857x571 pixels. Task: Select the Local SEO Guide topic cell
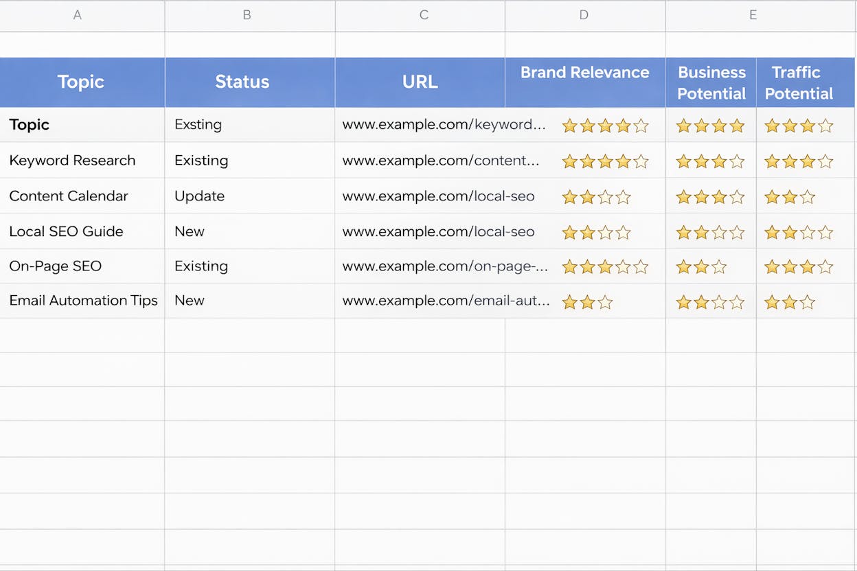click(x=82, y=231)
